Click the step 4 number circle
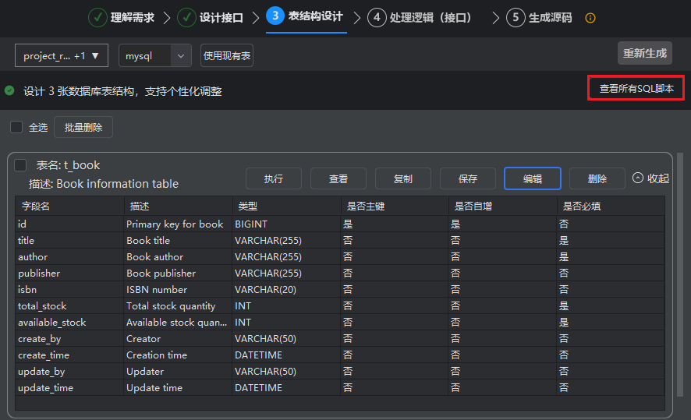691x420 pixels. click(377, 17)
